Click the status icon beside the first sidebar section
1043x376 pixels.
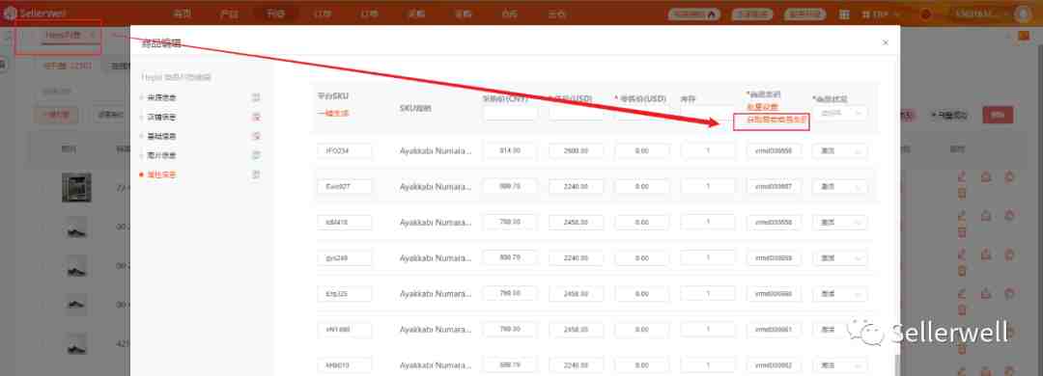tap(256, 97)
